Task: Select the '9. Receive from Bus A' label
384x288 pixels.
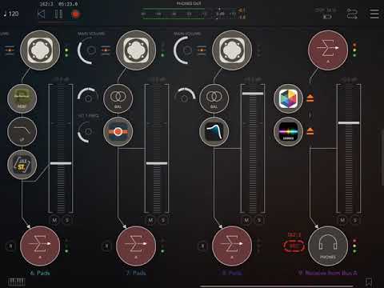Action: tap(328, 273)
